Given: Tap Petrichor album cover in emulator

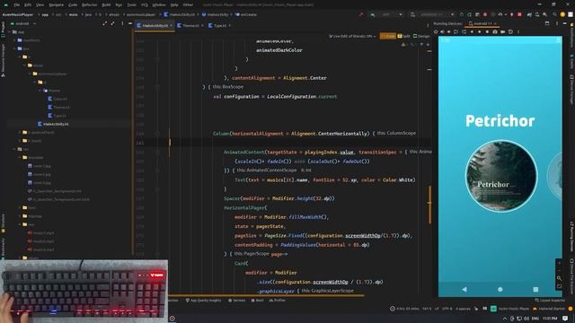Looking at the screenshot, I should [x=501, y=177].
